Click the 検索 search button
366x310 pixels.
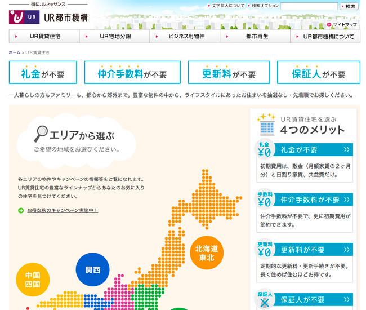(x=349, y=6)
